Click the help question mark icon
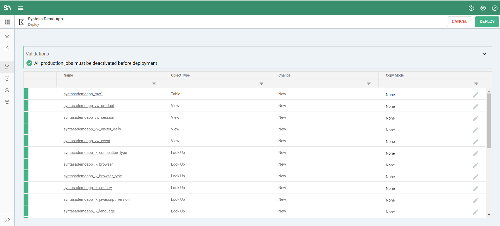This screenshot has height=226, width=500. click(471, 8)
